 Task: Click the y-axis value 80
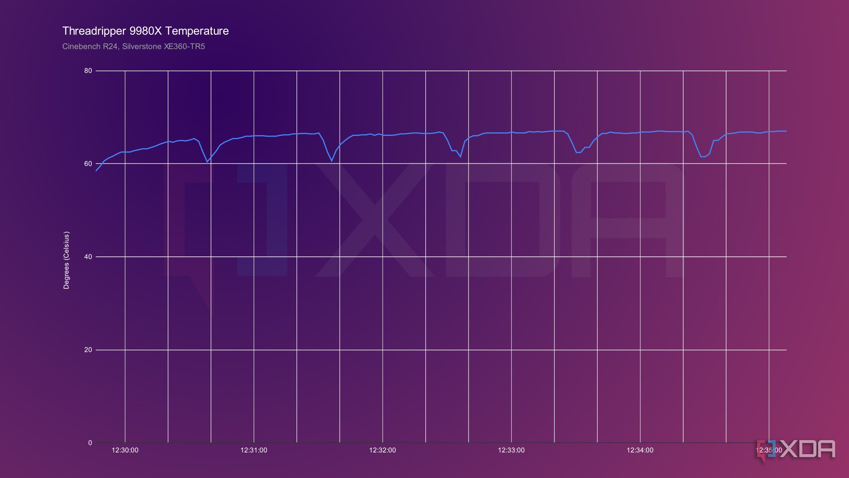88,71
